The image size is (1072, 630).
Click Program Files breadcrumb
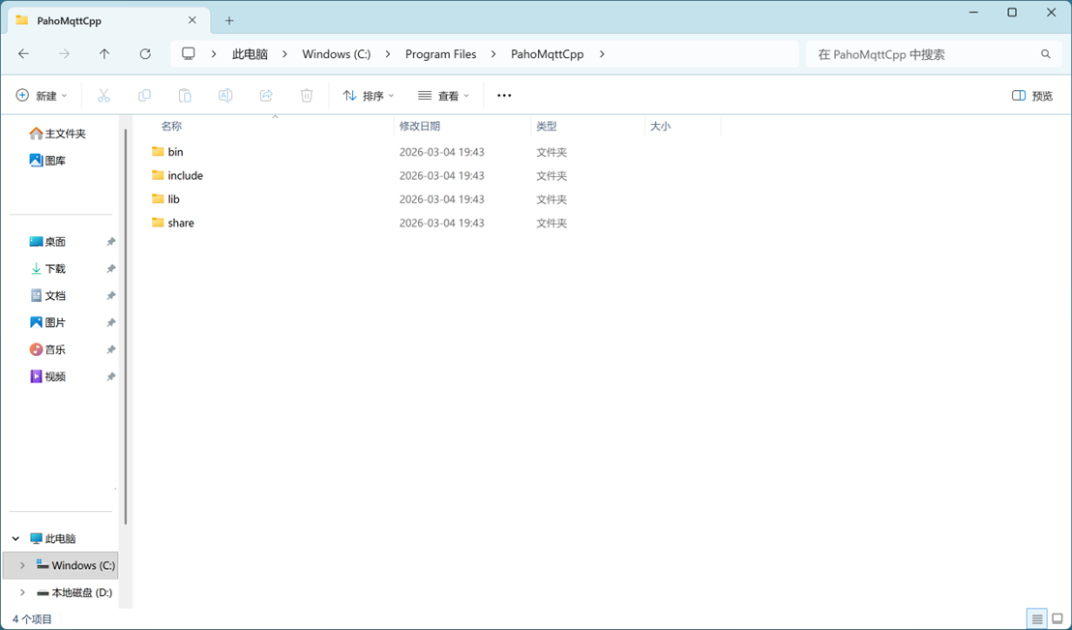(x=441, y=54)
